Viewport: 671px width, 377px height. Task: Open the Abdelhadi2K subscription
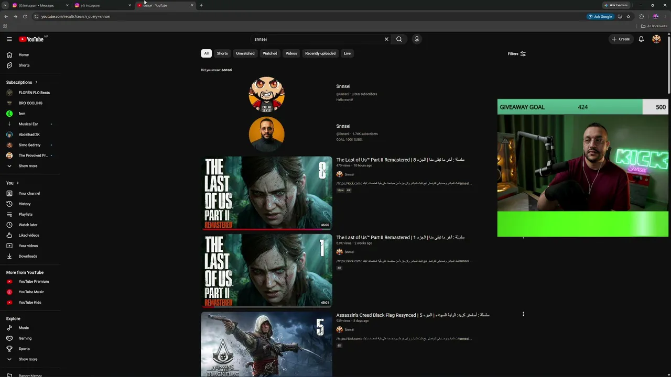click(x=30, y=135)
